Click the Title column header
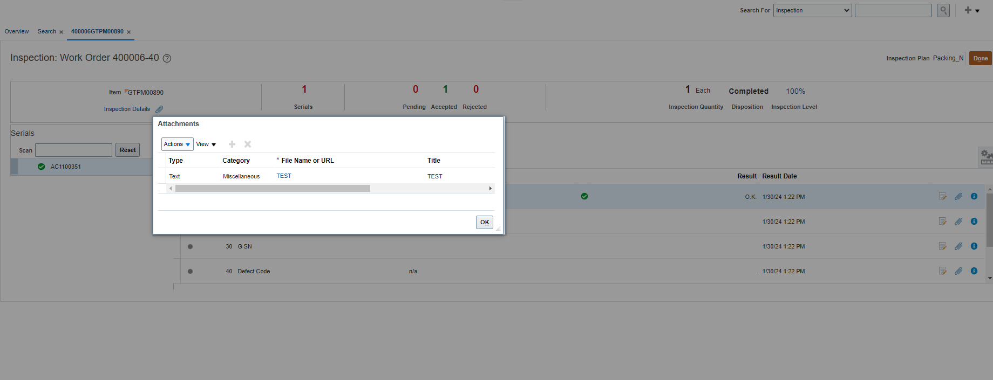The image size is (993, 380). click(x=434, y=161)
